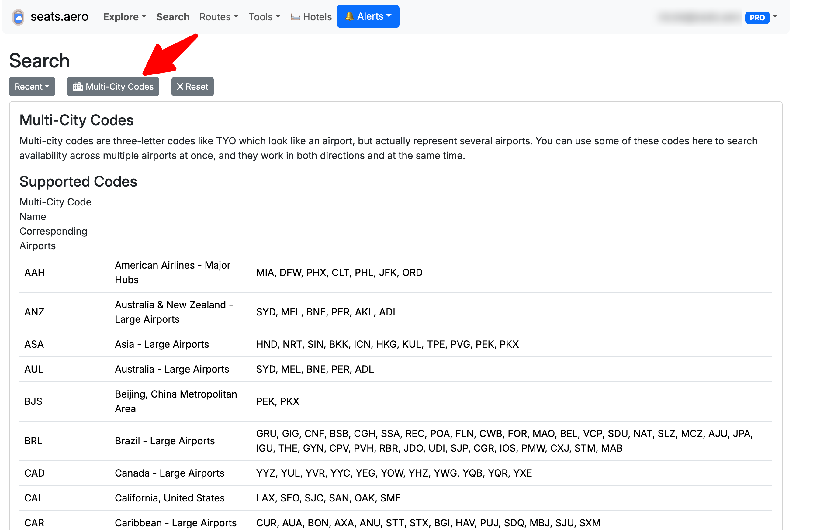The height and width of the screenshot is (530, 813).
Task: Click the 'Multi-City Codes' panel heading
Action: (x=77, y=120)
